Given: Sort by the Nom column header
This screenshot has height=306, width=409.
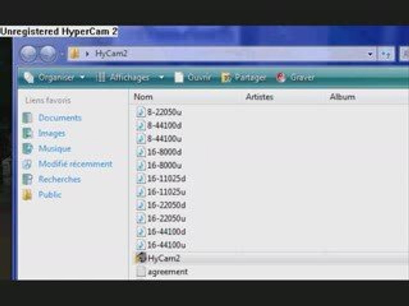Looking at the screenshot, I should pyautogui.click(x=143, y=97).
